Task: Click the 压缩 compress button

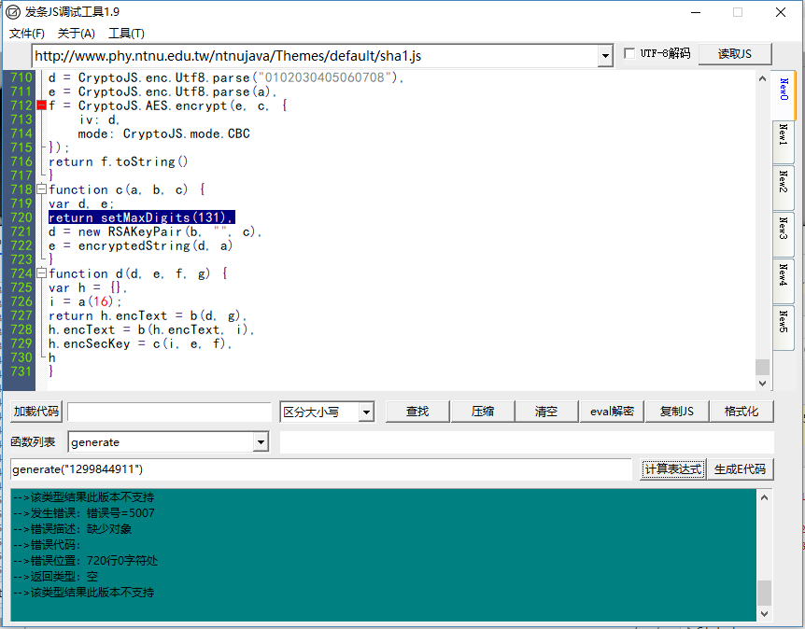Action: coord(483,411)
